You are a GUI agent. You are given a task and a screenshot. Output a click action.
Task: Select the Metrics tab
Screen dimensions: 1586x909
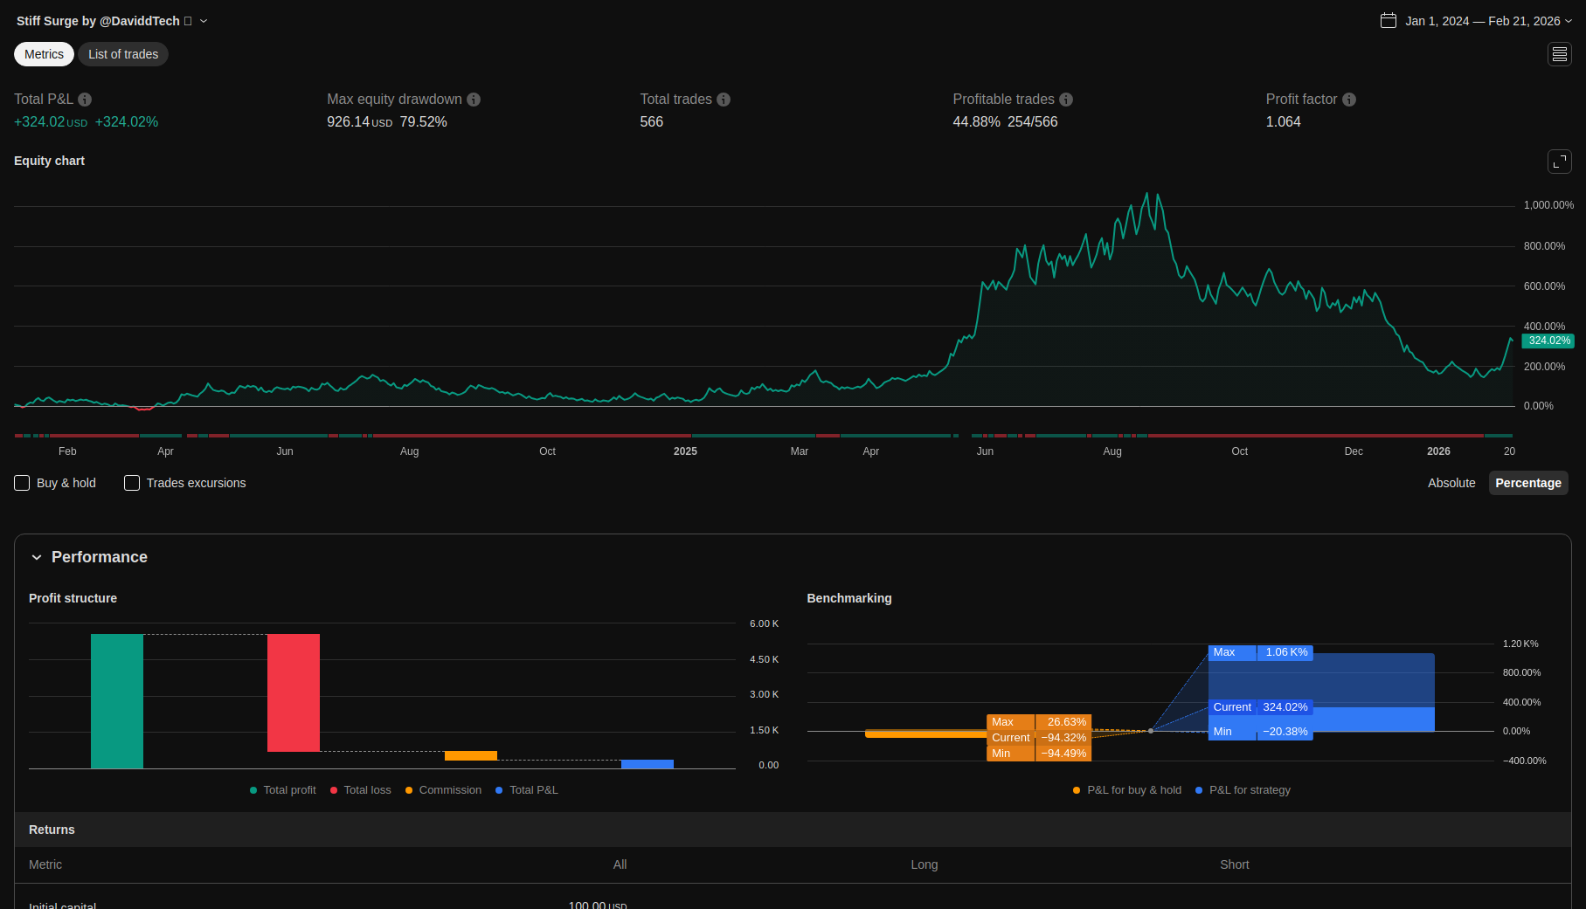pyautogui.click(x=44, y=54)
